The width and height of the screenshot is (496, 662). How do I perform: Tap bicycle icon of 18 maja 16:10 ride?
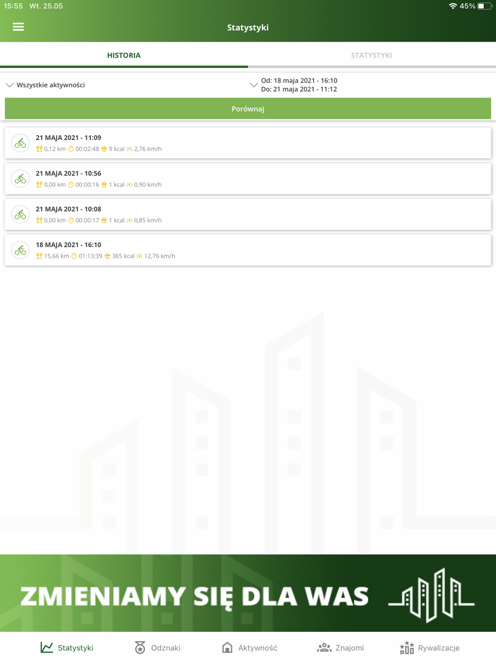point(20,251)
